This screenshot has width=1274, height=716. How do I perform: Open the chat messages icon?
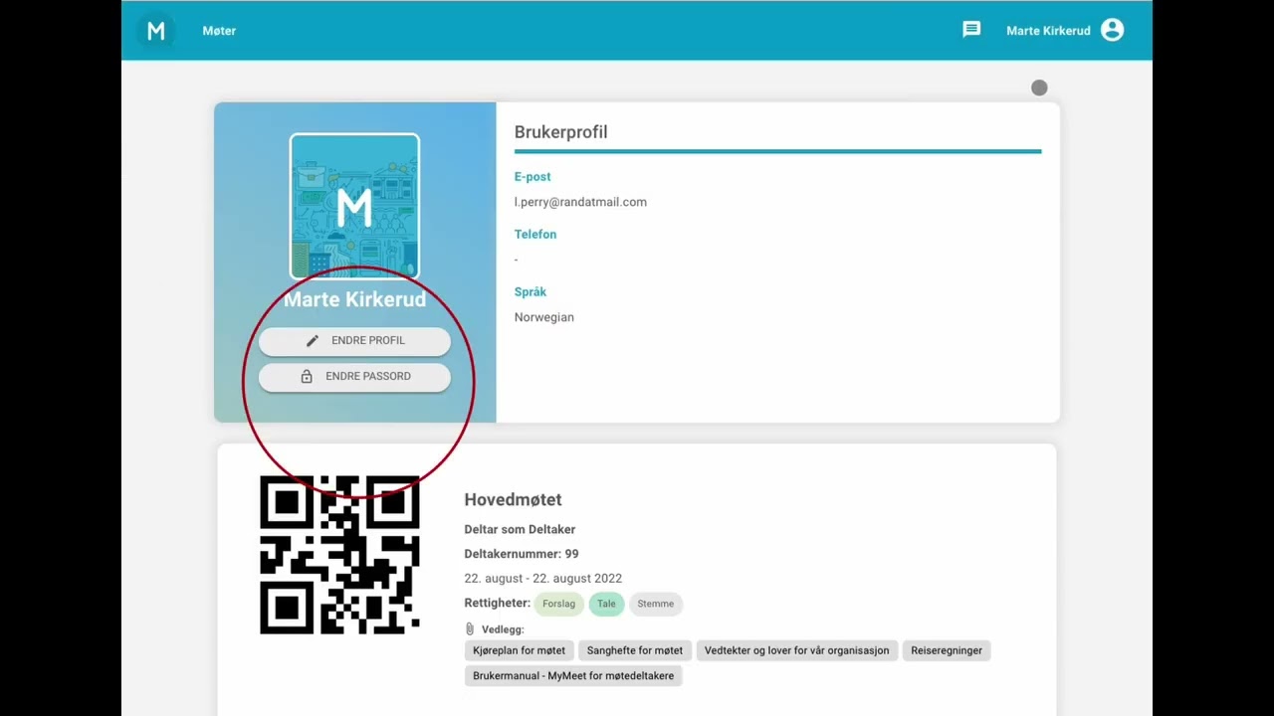pyautogui.click(x=971, y=30)
